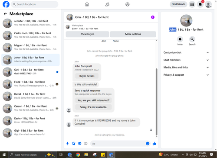
Task: Send a thumbs-up like
Action: click(155, 144)
